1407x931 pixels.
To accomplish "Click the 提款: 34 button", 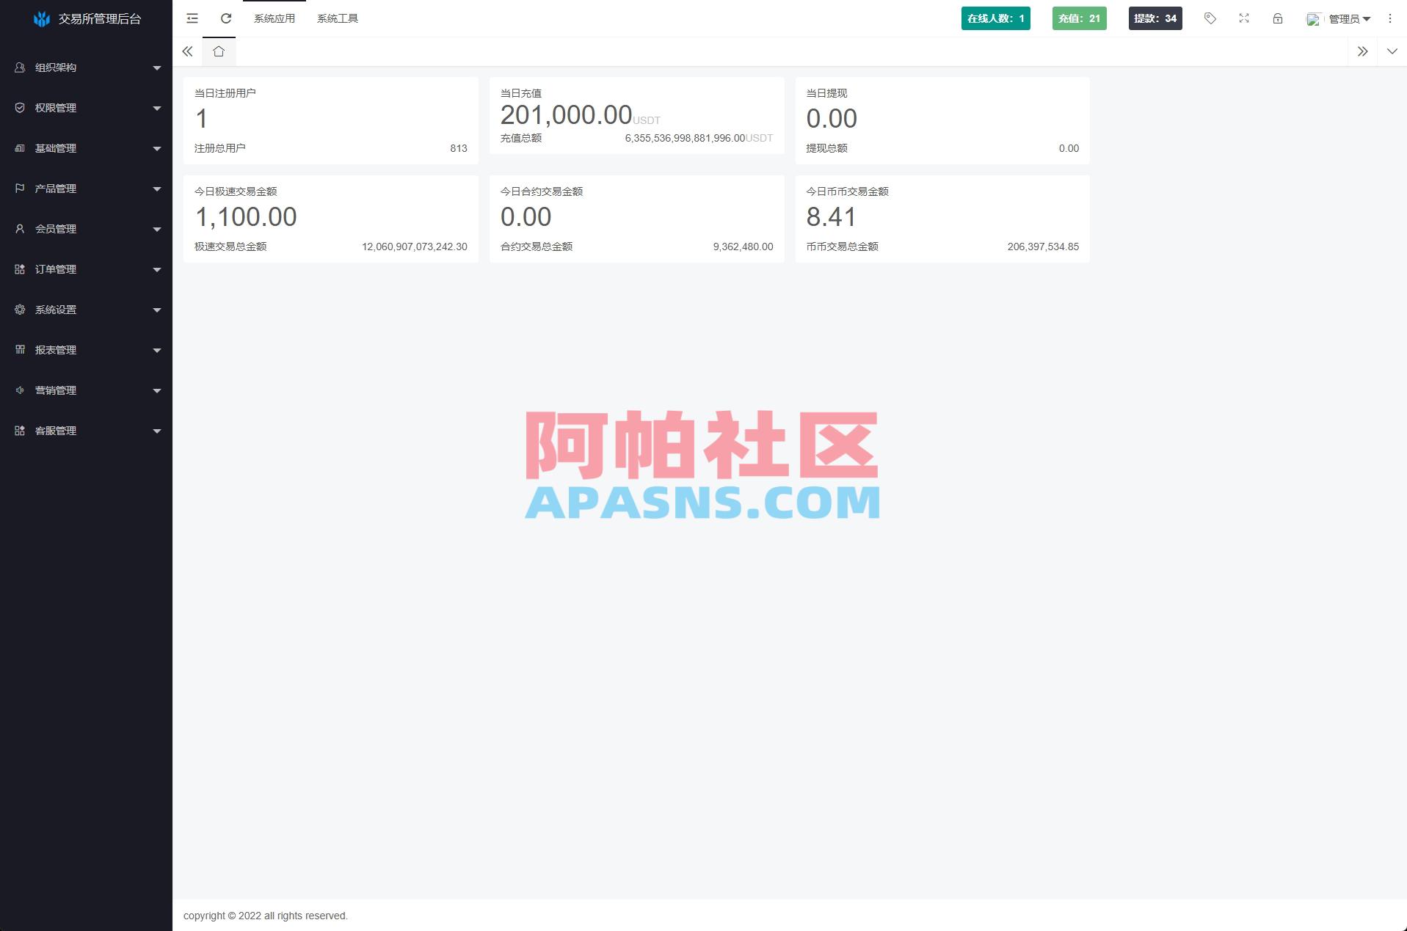I will [1155, 18].
